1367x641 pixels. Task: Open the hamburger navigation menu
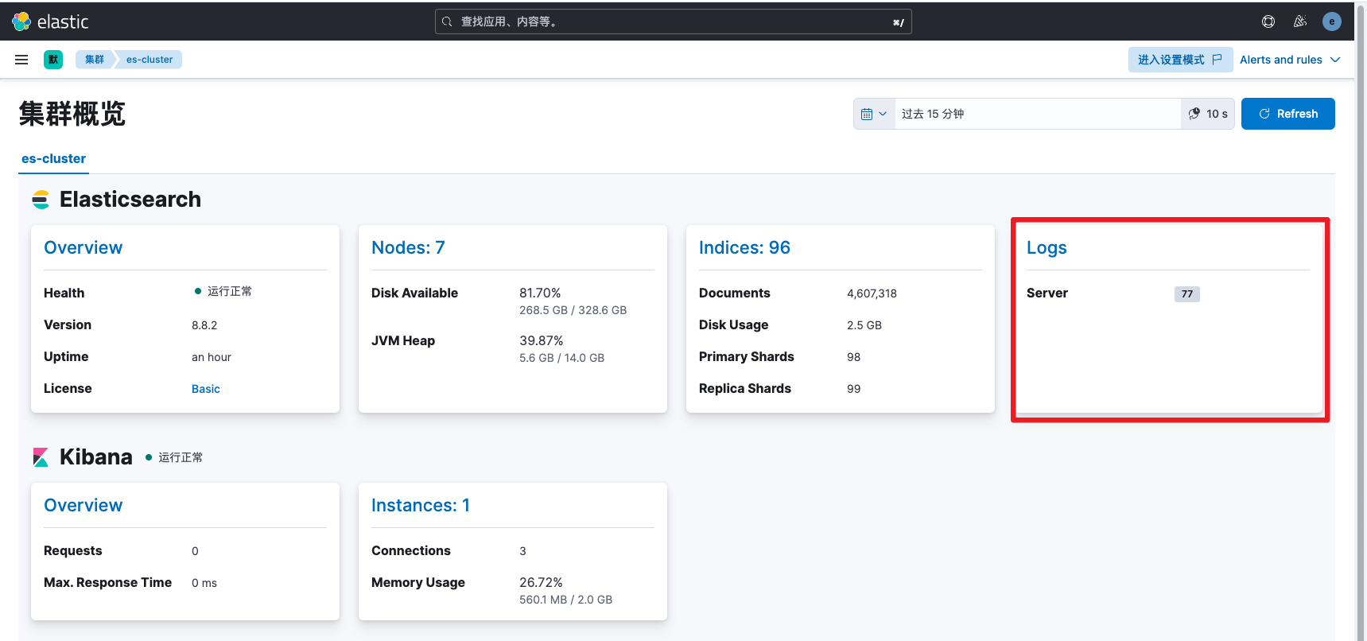pyautogui.click(x=21, y=60)
